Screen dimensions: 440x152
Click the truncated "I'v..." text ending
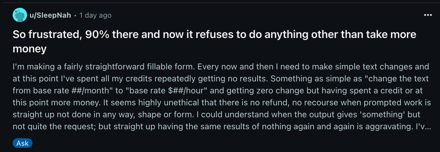424,127
